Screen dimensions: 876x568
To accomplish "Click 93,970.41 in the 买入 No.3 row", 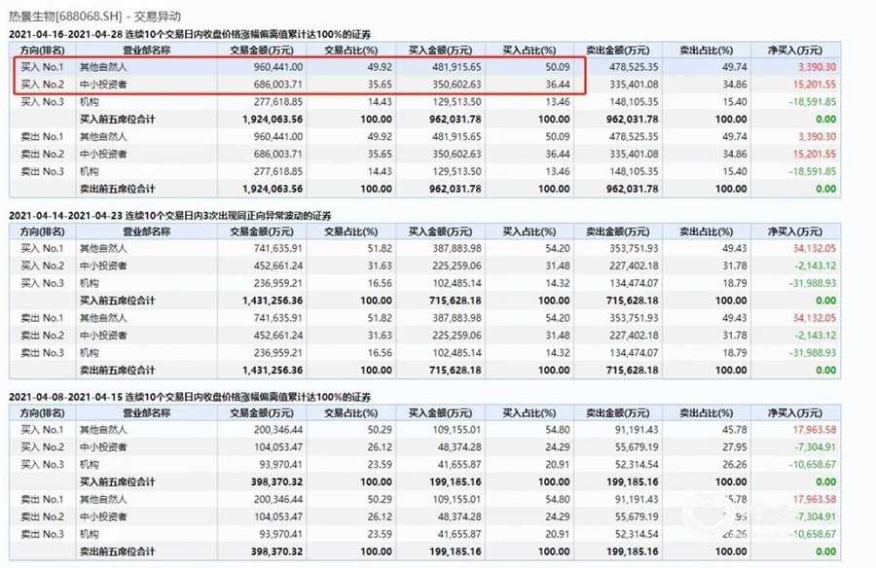I will pyautogui.click(x=281, y=465).
